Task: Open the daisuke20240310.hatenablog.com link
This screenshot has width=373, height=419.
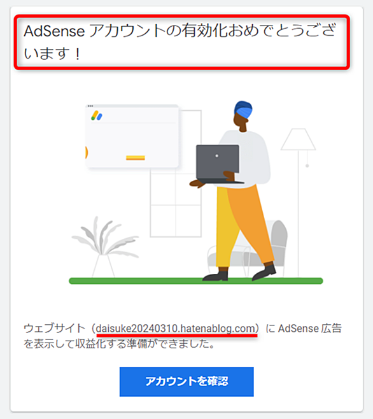Action: coord(177,328)
